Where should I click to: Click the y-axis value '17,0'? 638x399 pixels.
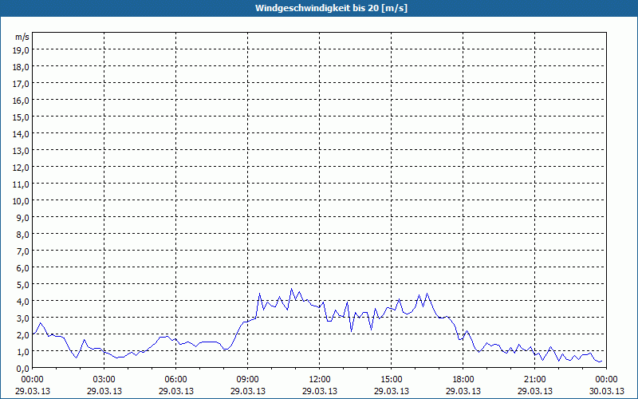click(x=21, y=84)
